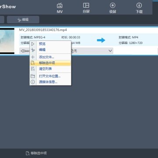This screenshot has height=158, width=158.
Task: Click the play triangle icon beside 预览
Action: point(33,44)
